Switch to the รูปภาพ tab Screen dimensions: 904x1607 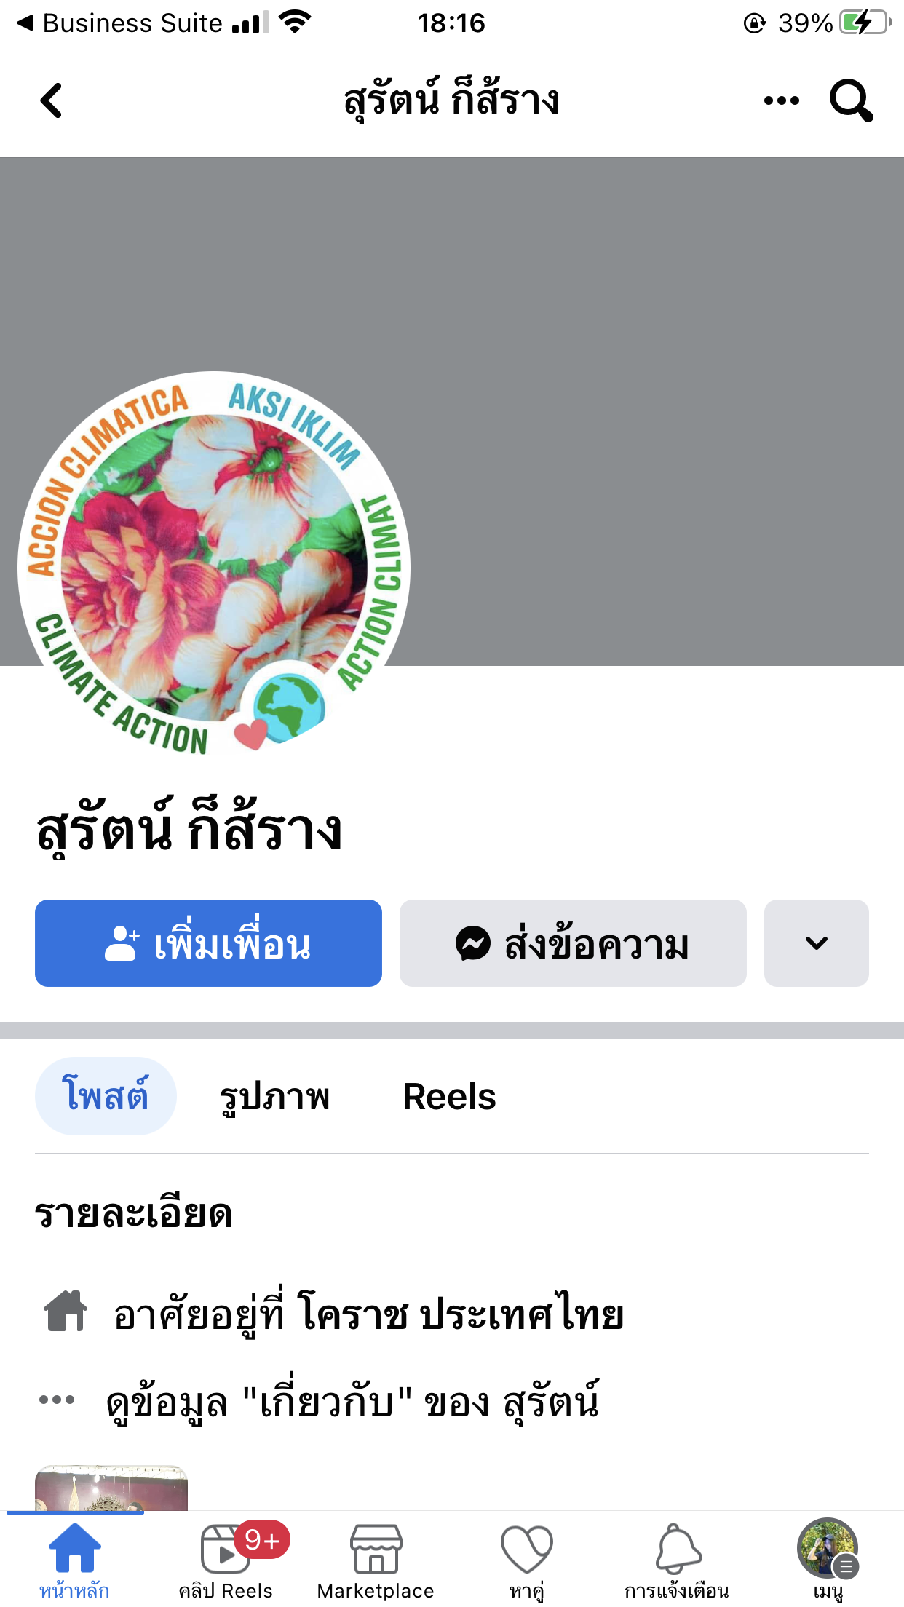point(275,1096)
